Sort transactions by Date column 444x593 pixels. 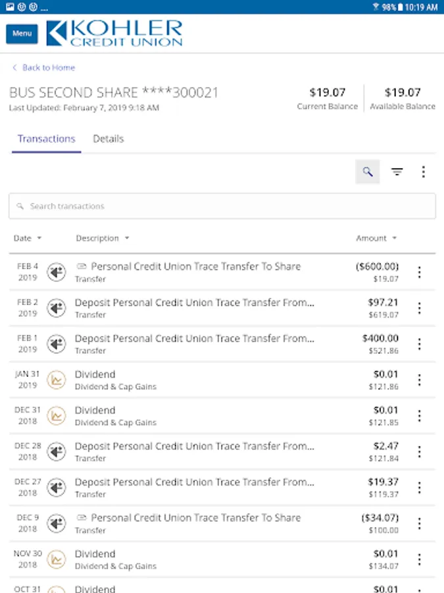pos(27,239)
